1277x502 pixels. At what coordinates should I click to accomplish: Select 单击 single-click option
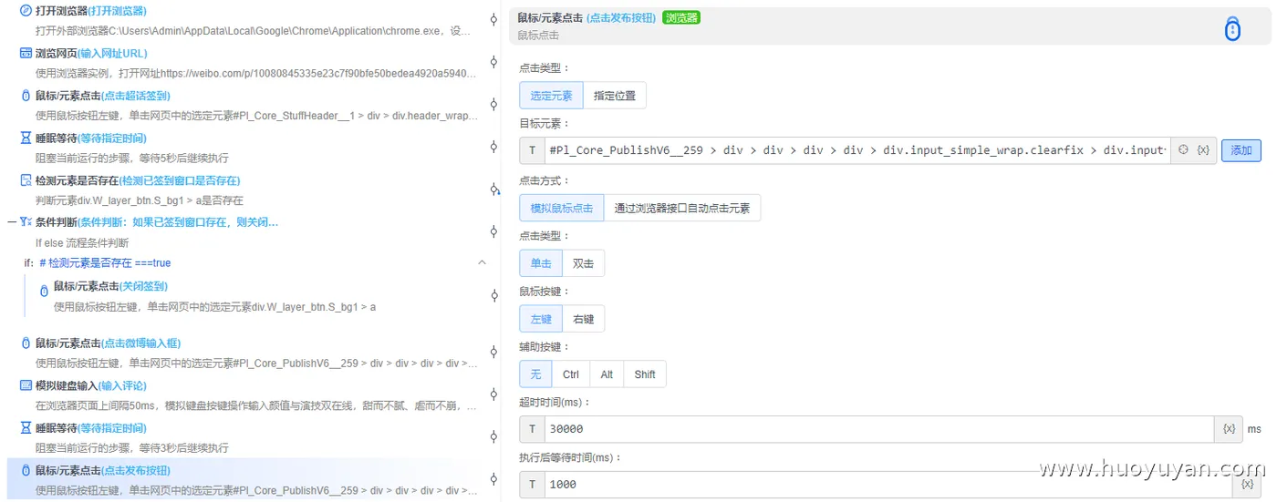point(541,263)
